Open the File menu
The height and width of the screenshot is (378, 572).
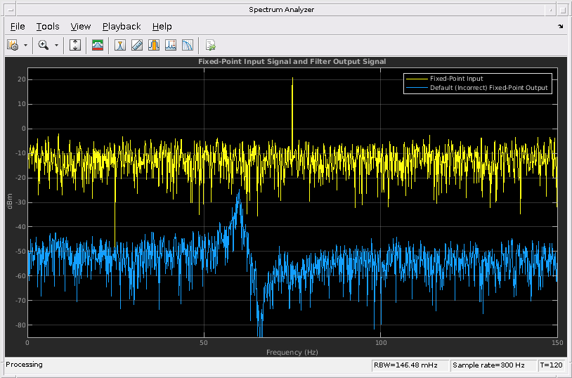pyautogui.click(x=18, y=27)
